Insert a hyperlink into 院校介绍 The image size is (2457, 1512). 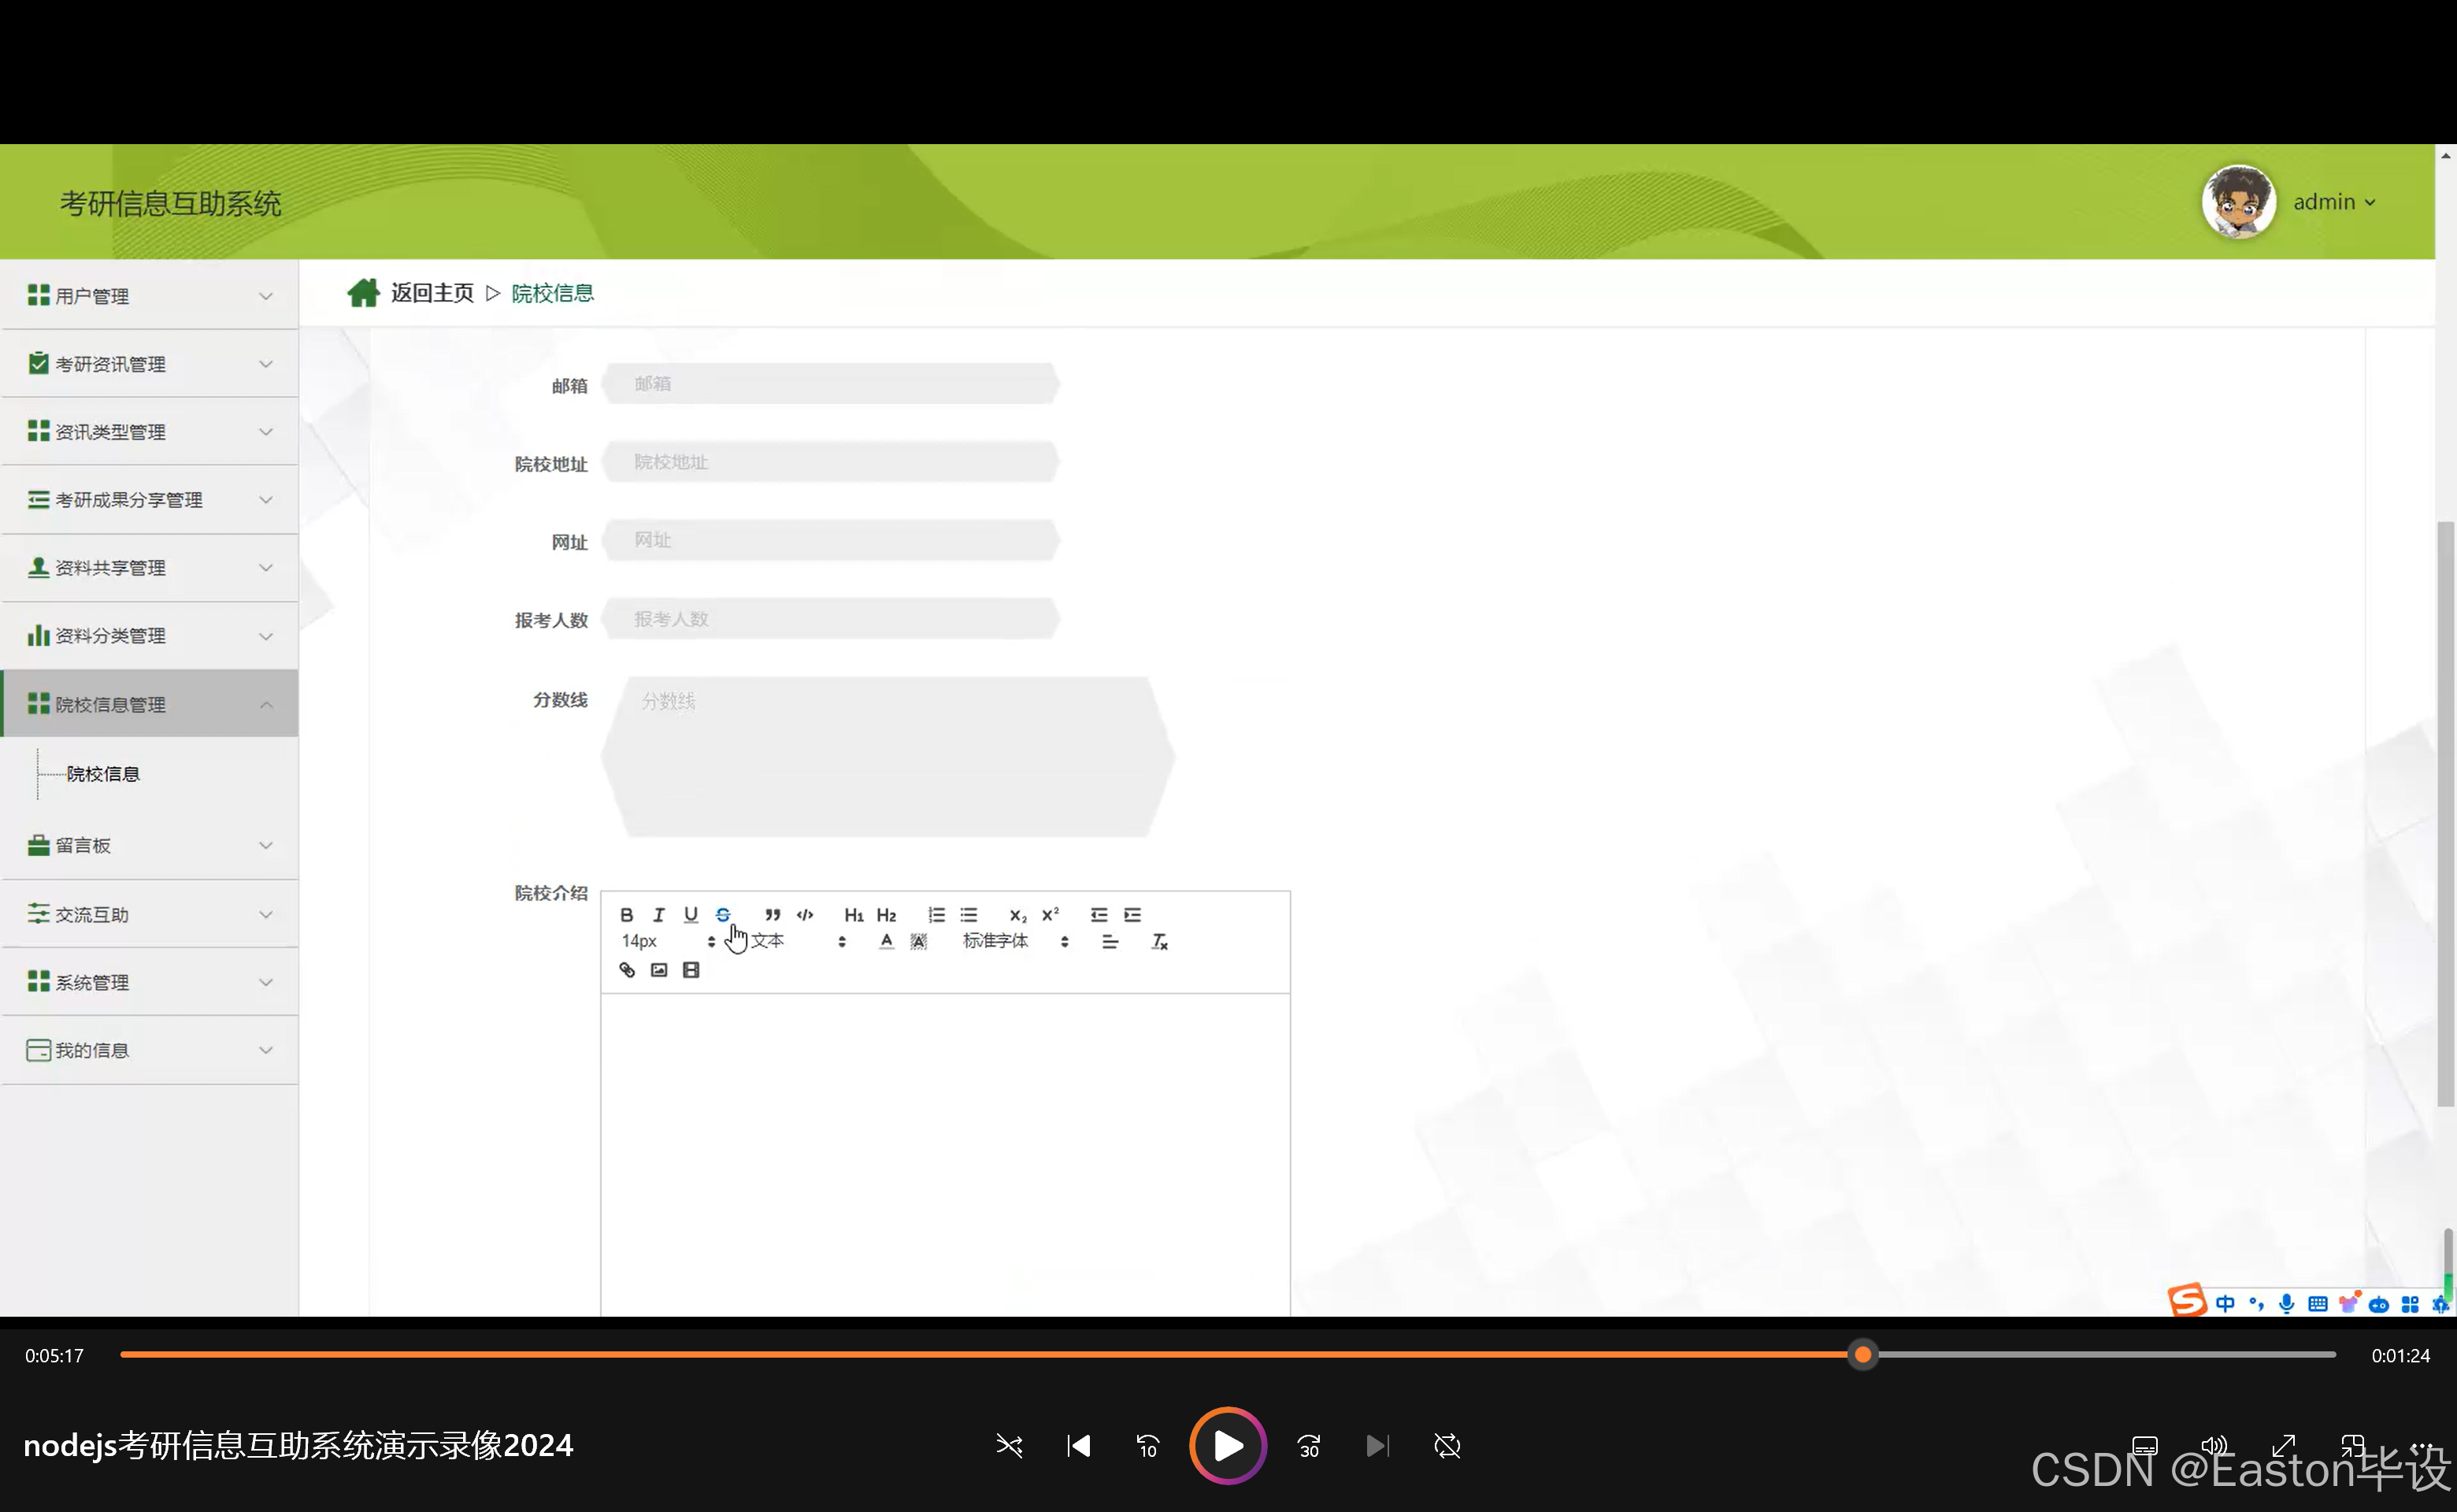(627, 970)
